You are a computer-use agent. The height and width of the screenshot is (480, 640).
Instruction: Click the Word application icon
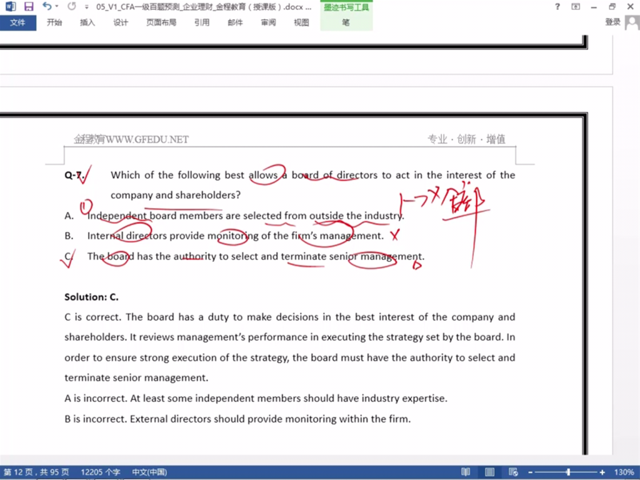click(x=11, y=7)
